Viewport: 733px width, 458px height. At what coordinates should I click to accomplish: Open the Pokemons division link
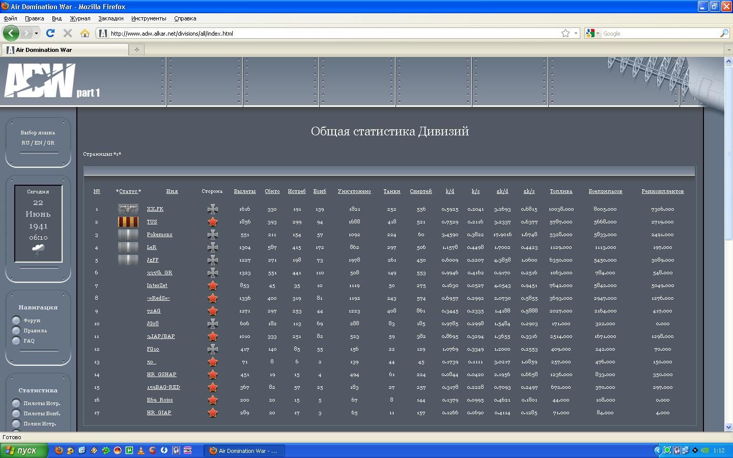pos(159,235)
